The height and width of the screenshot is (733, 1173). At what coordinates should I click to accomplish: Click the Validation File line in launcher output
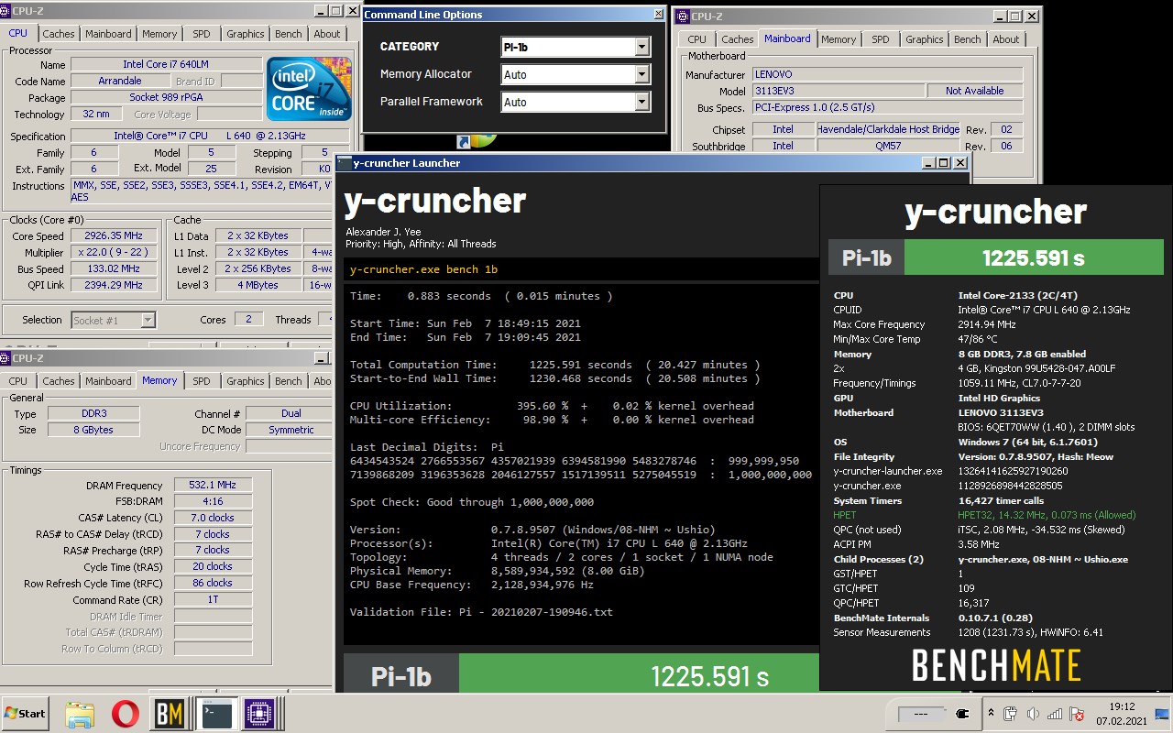481,612
